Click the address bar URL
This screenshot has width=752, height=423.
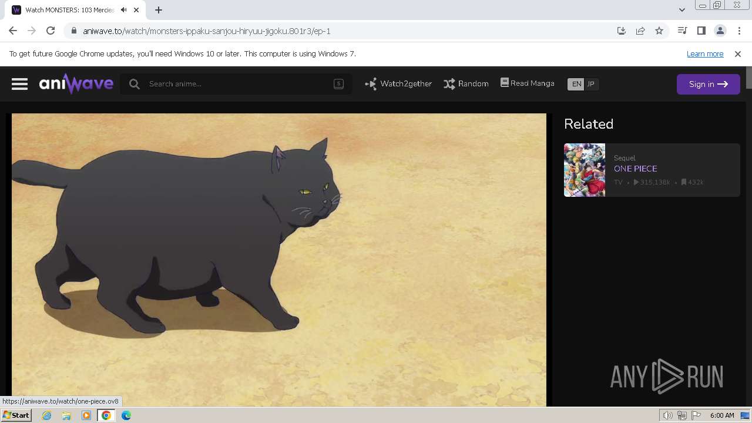click(207, 31)
